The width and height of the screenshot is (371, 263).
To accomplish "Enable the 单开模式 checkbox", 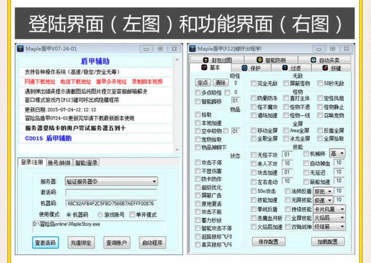I will coord(132,215).
